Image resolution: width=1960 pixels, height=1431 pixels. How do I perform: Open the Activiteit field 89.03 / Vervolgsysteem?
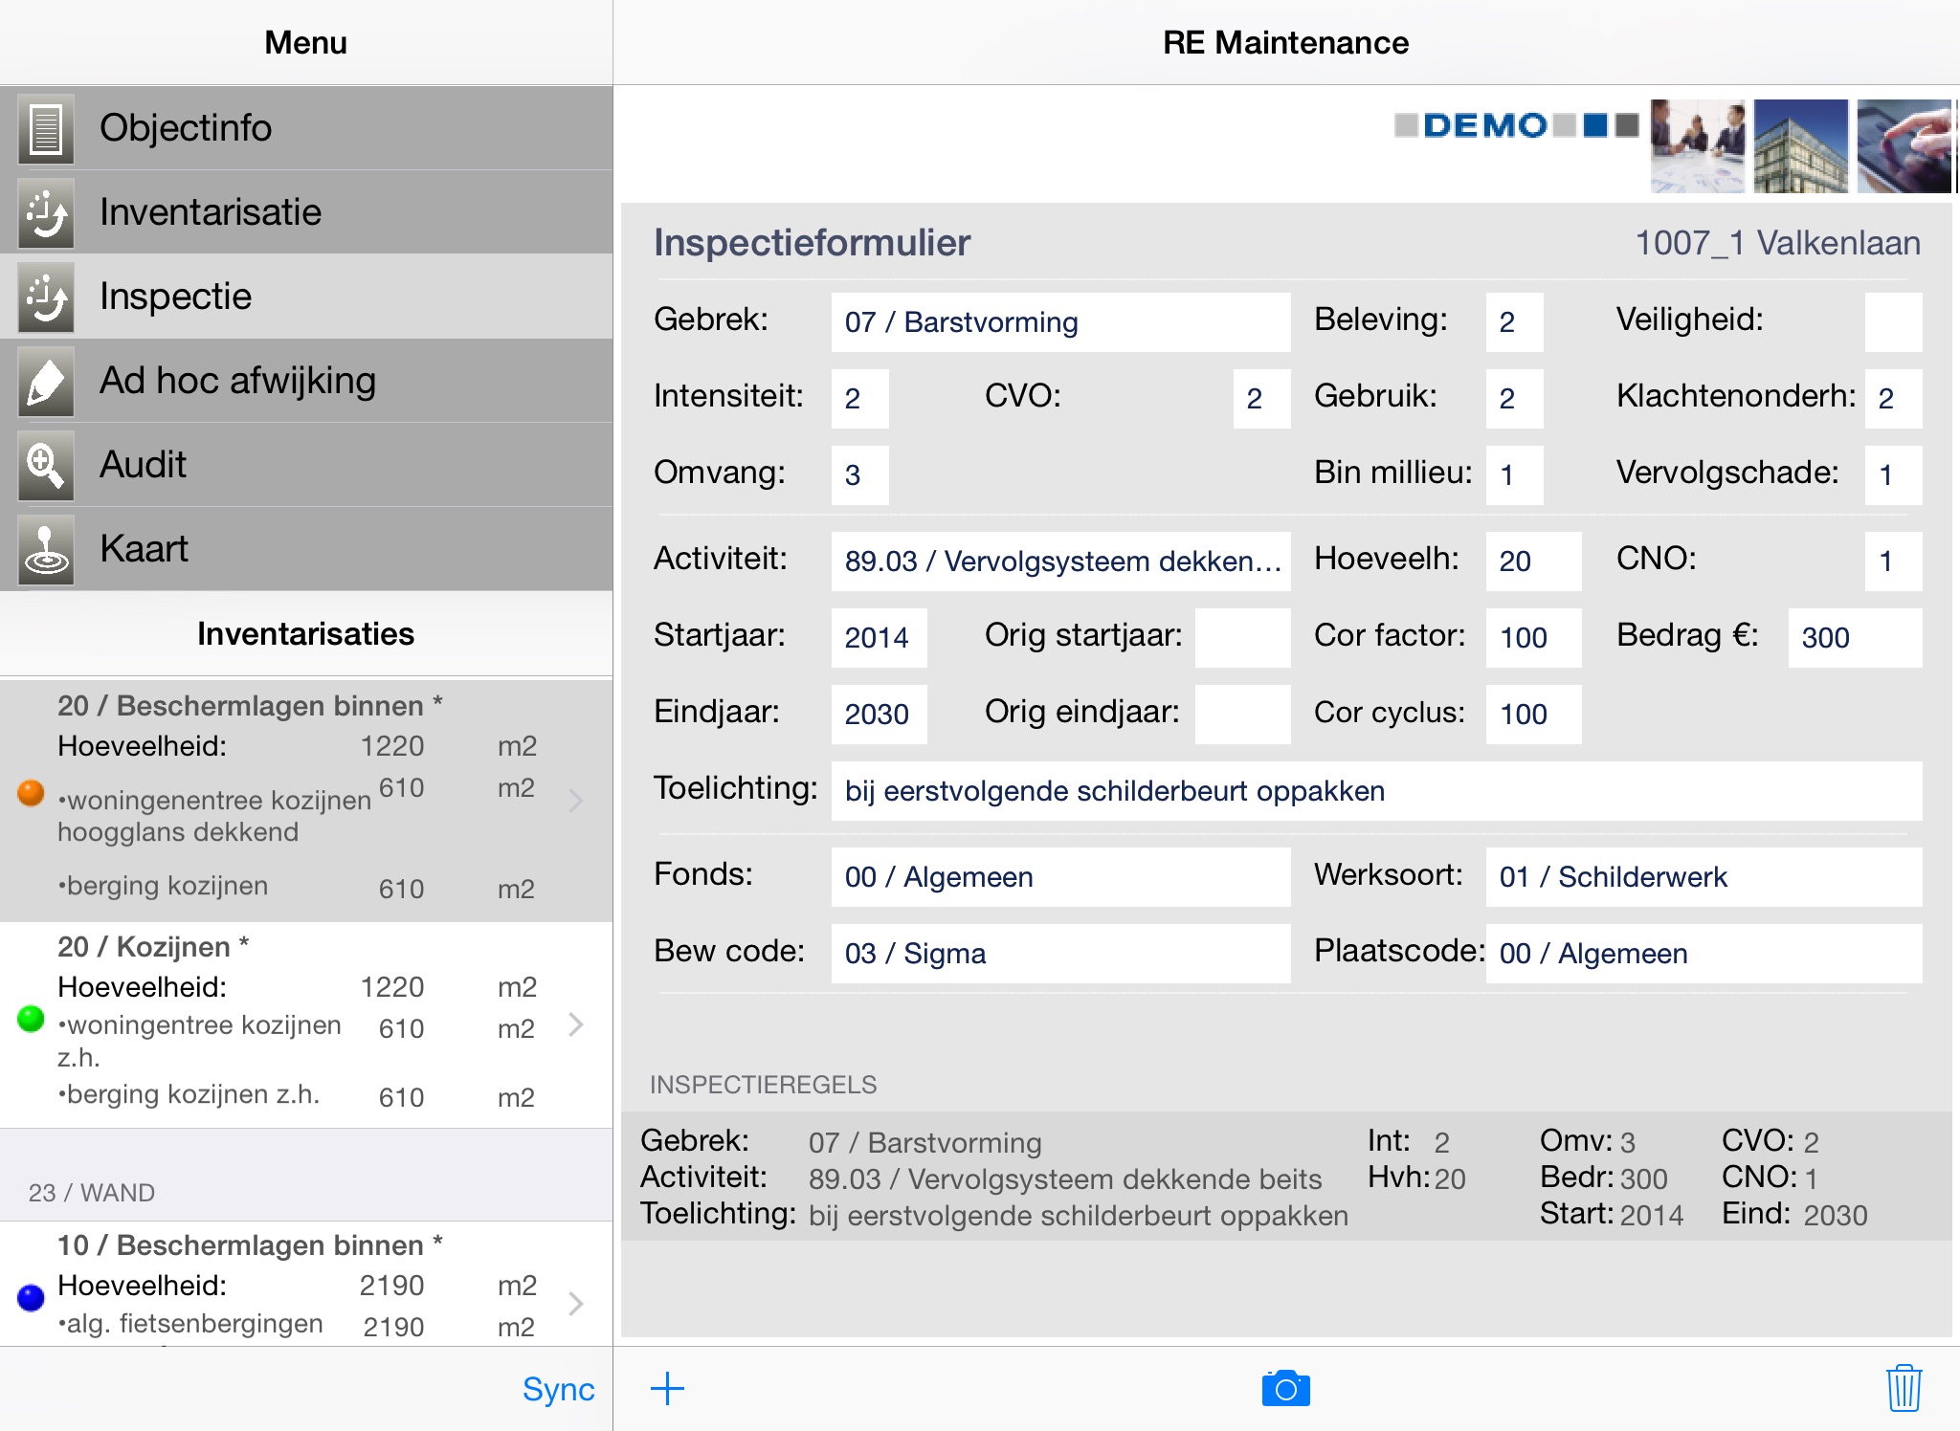tap(1060, 561)
